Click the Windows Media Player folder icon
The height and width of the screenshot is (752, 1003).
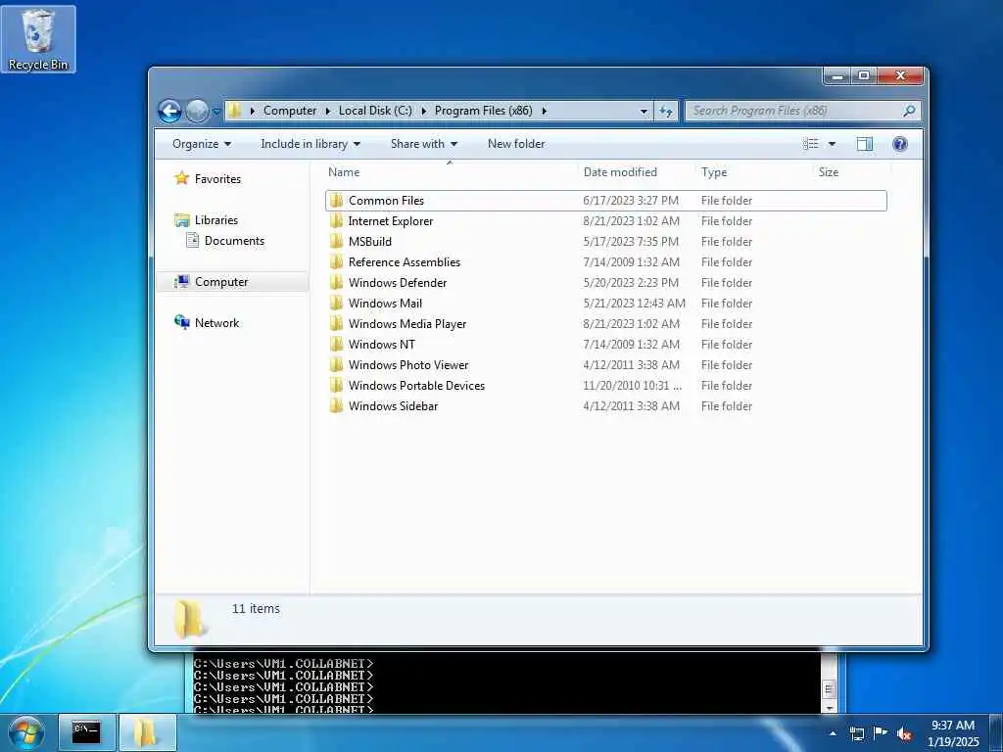tap(337, 323)
